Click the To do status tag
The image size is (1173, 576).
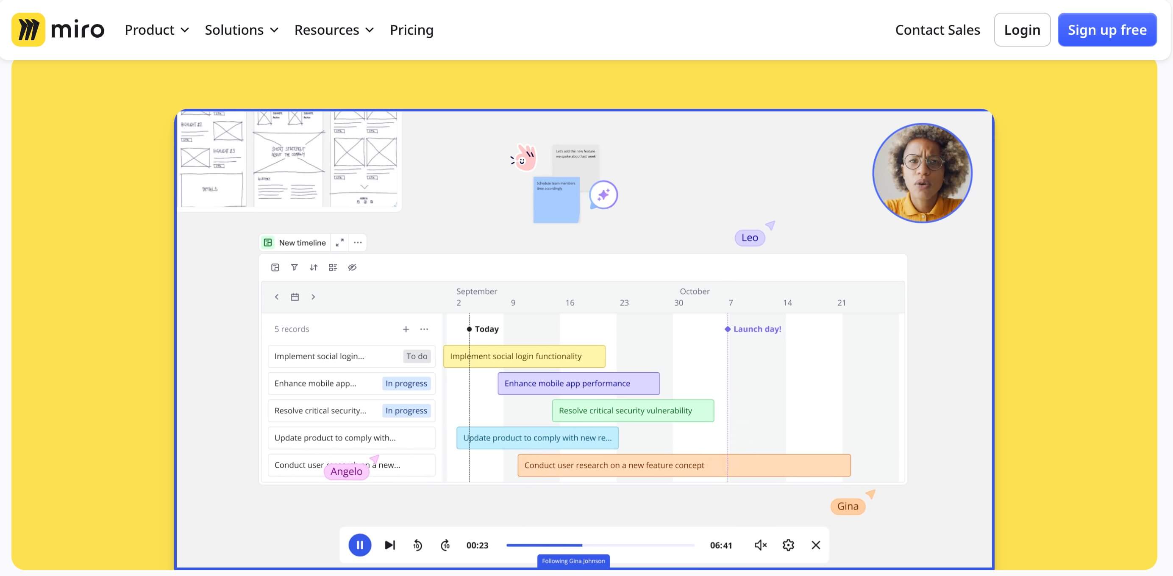[417, 356]
